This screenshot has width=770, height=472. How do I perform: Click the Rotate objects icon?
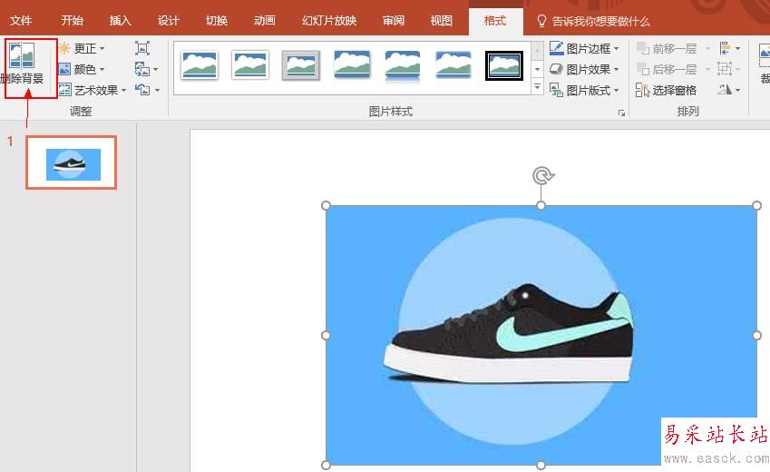pyautogui.click(x=725, y=90)
